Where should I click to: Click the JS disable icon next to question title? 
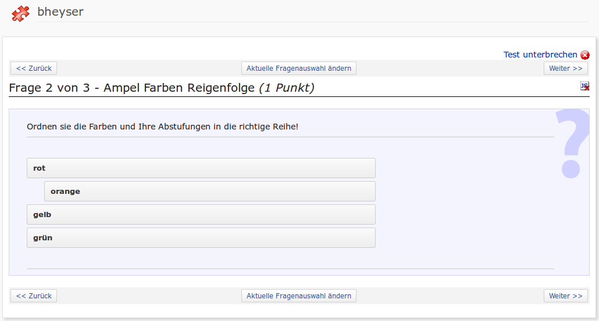tap(584, 86)
